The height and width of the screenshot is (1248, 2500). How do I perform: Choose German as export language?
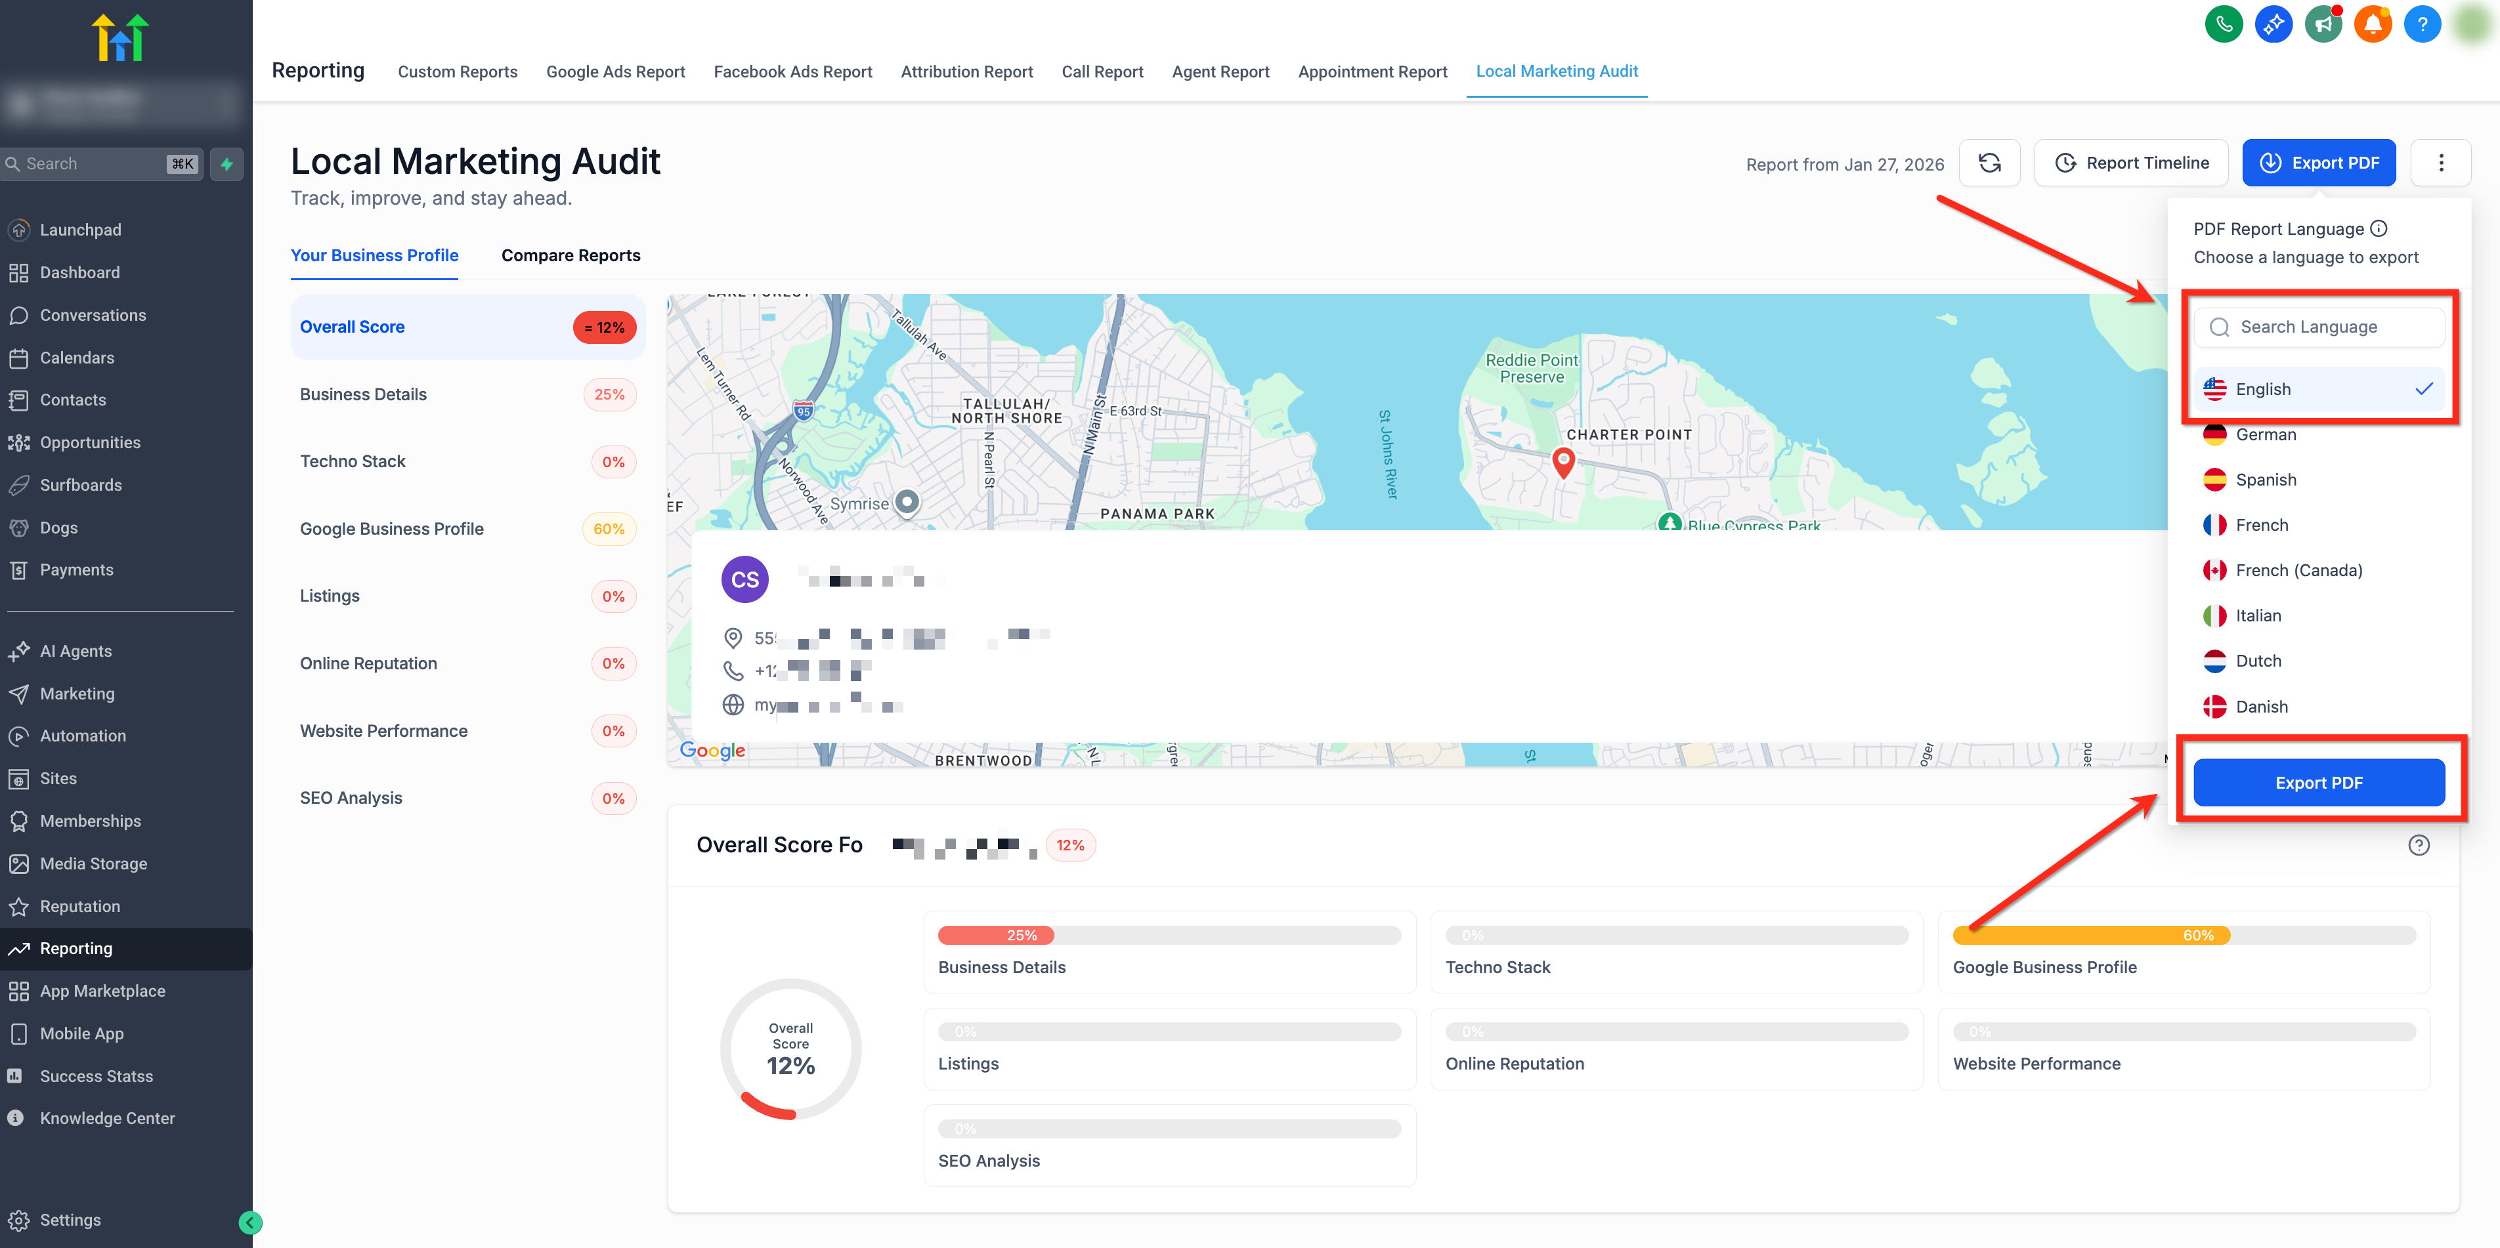[2265, 434]
